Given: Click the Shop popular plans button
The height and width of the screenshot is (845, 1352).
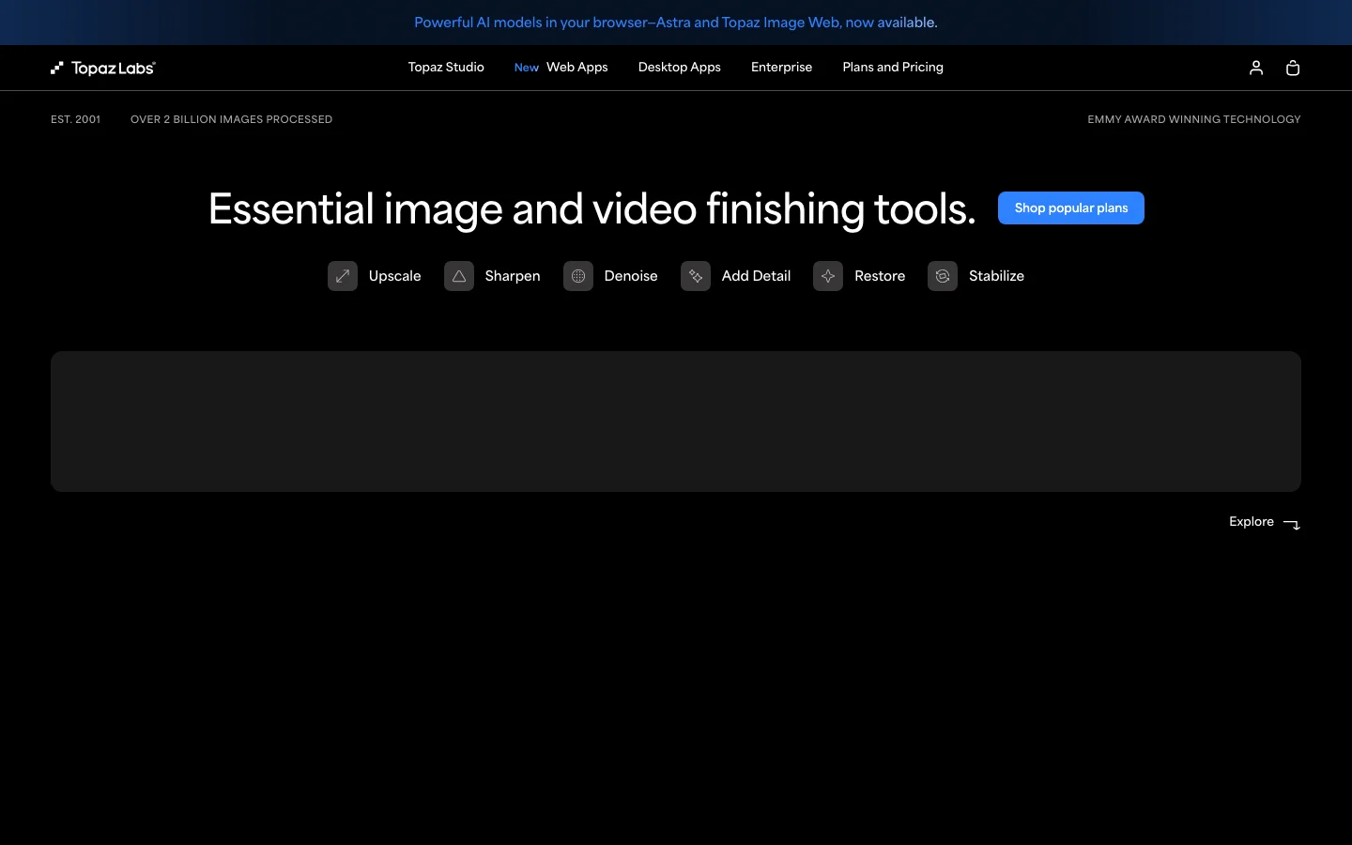Looking at the screenshot, I should click(x=1071, y=208).
